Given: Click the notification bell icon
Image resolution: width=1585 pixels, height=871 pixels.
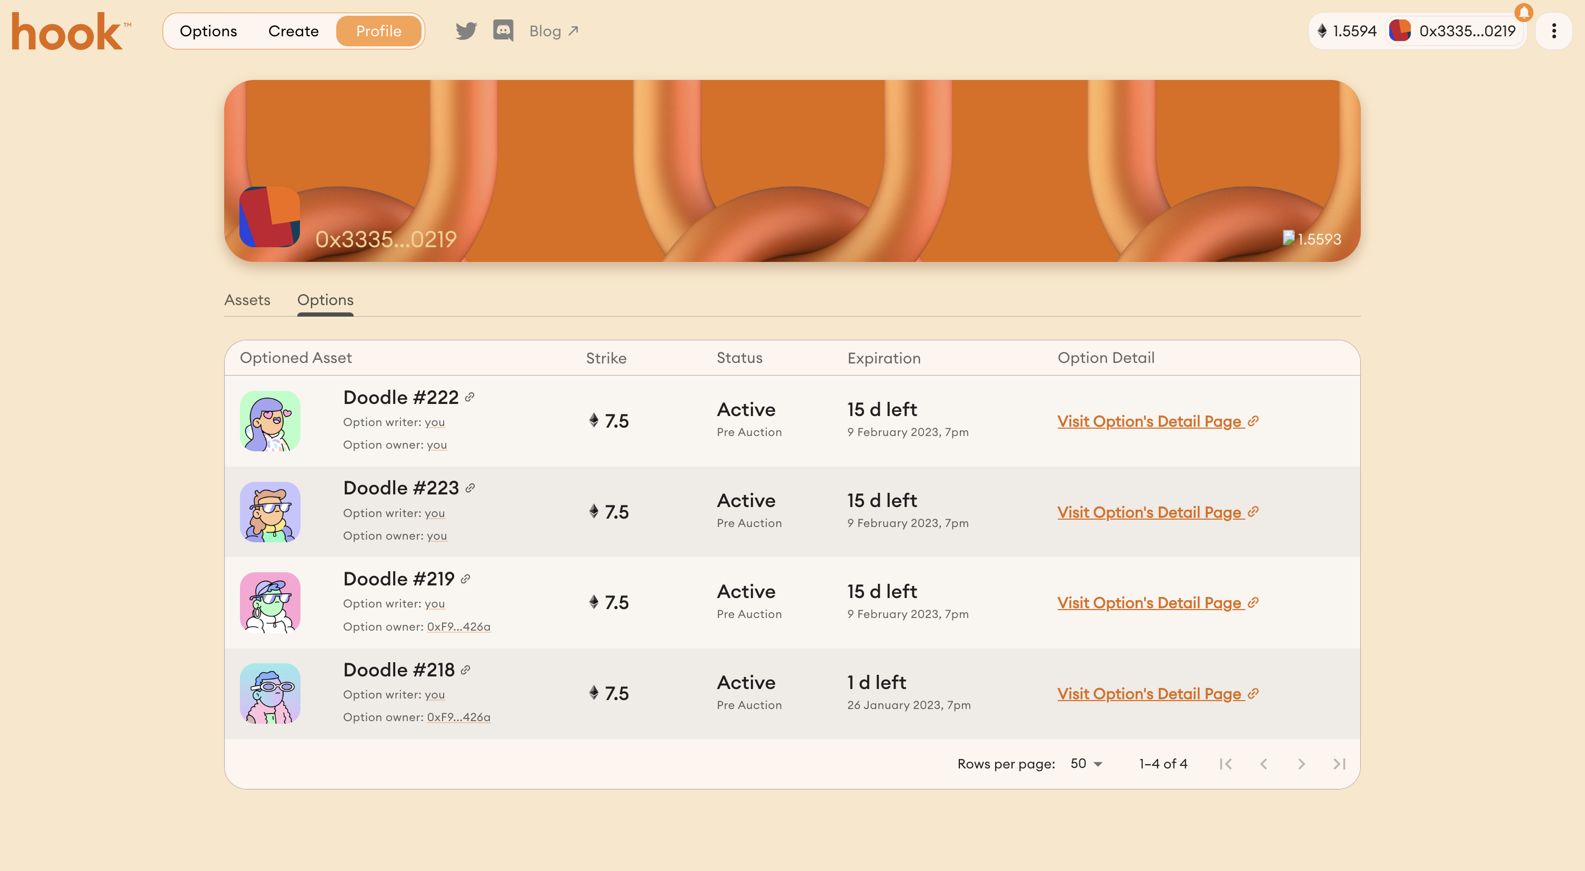Looking at the screenshot, I should click(1523, 12).
